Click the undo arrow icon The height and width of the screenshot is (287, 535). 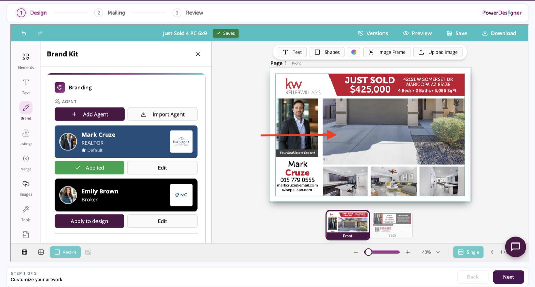24,33
